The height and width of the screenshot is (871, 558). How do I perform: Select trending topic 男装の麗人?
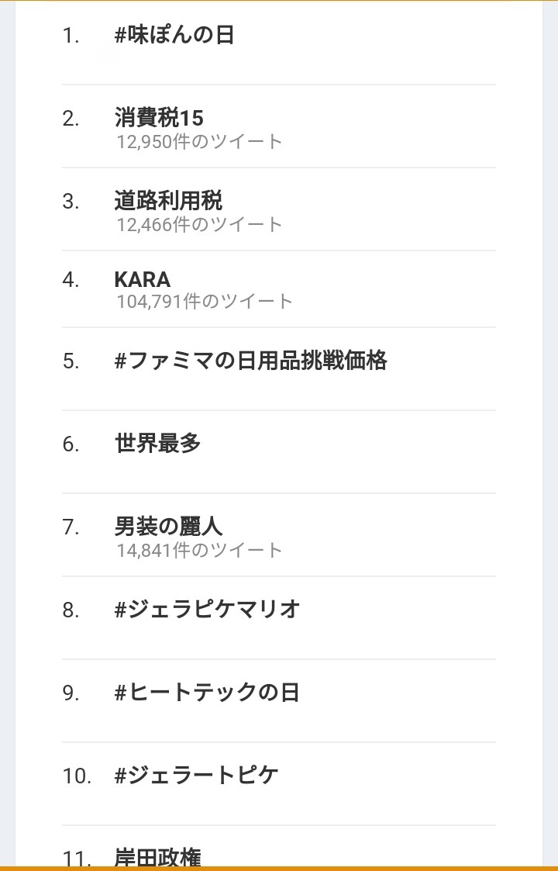coord(168,527)
